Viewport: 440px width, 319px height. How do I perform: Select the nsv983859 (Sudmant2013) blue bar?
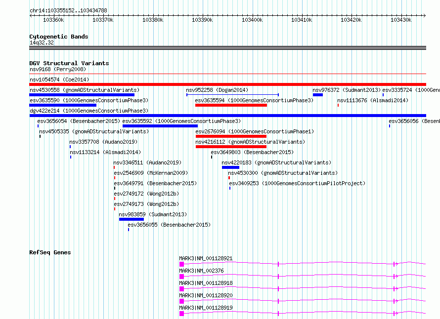tap(132, 219)
